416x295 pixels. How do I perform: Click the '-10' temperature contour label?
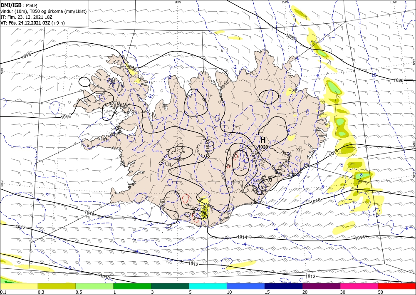pos(373,75)
